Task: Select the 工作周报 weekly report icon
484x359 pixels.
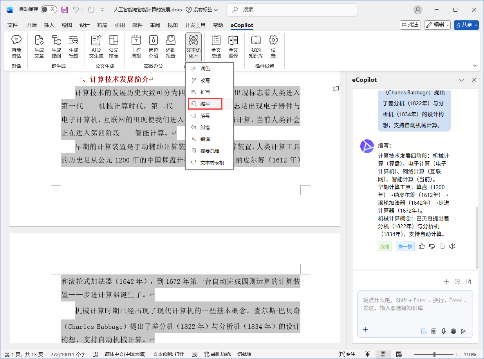Action: click(x=136, y=46)
